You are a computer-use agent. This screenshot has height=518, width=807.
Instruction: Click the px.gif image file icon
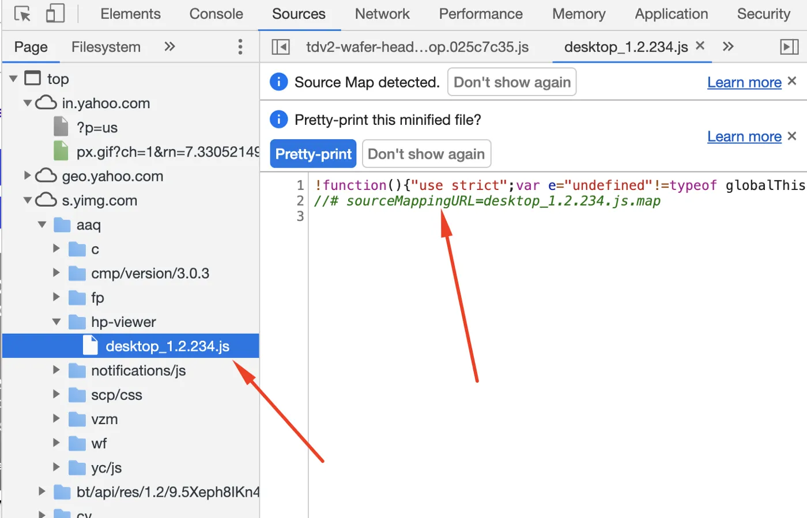(x=61, y=151)
